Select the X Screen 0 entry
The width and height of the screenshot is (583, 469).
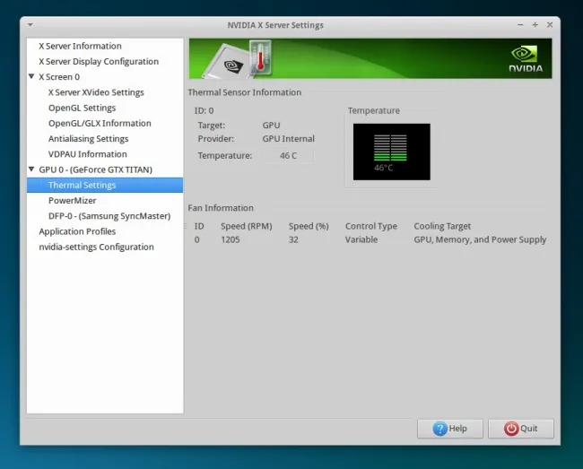(59, 77)
